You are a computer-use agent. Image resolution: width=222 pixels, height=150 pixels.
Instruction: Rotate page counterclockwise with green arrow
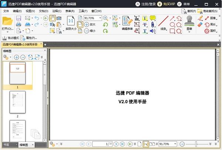coord(105,25)
